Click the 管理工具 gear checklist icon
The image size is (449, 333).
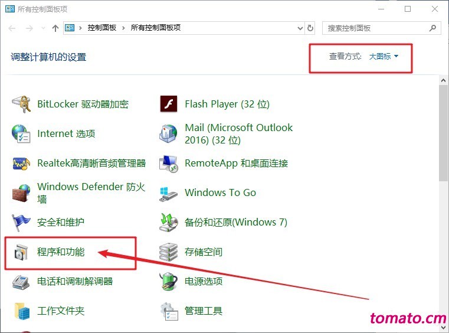click(x=169, y=312)
